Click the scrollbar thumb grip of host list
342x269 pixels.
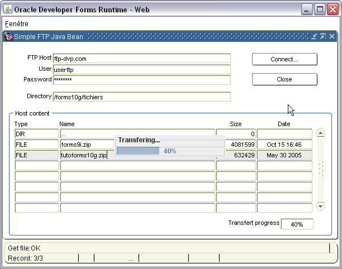pos(321,169)
